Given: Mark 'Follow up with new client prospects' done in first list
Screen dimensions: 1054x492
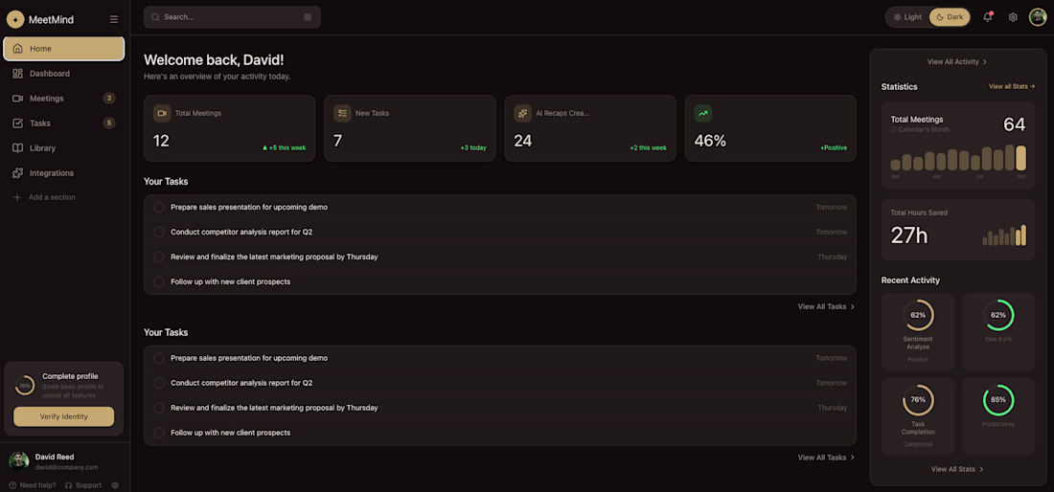Looking at the screenshot, I should [159, 281].
